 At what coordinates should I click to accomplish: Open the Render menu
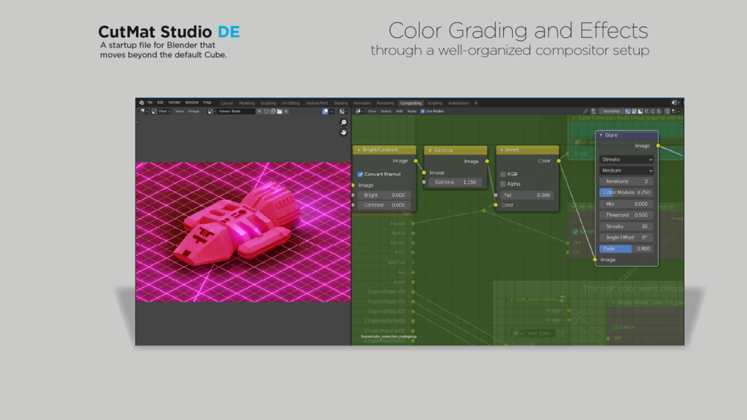pyautogui.click(x=175, y=103)
